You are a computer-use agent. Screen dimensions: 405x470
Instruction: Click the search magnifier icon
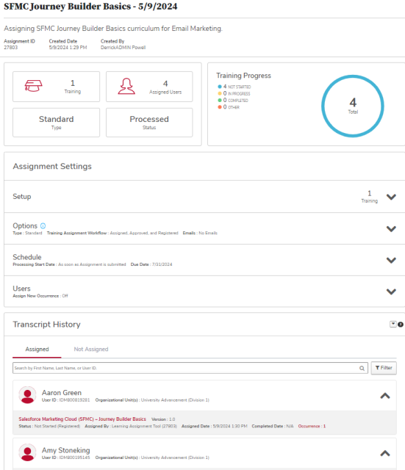click(x=362, y=368)
